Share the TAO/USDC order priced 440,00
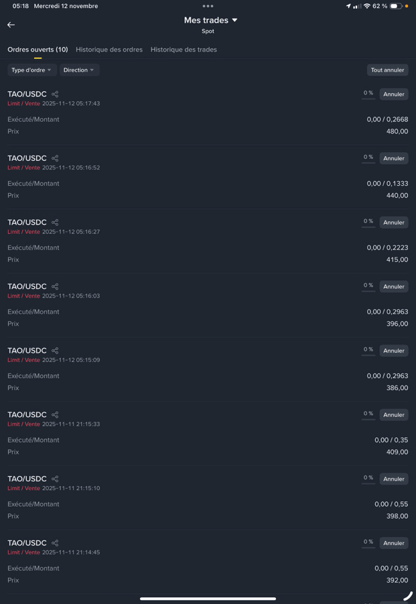This screenshot has width=416, height=604. coord(55,158)
